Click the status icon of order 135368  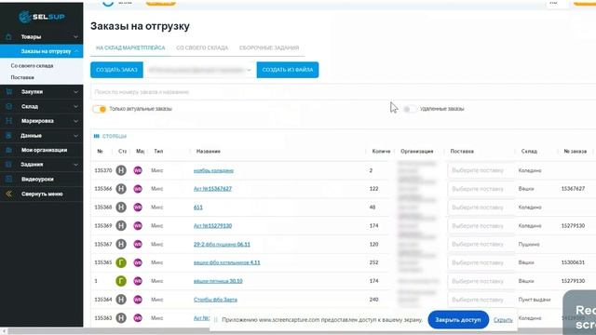pos(121,207)
